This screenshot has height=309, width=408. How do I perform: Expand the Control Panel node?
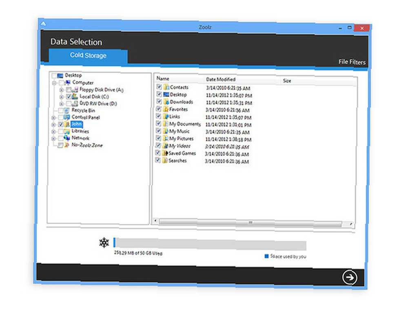[53, 118]
